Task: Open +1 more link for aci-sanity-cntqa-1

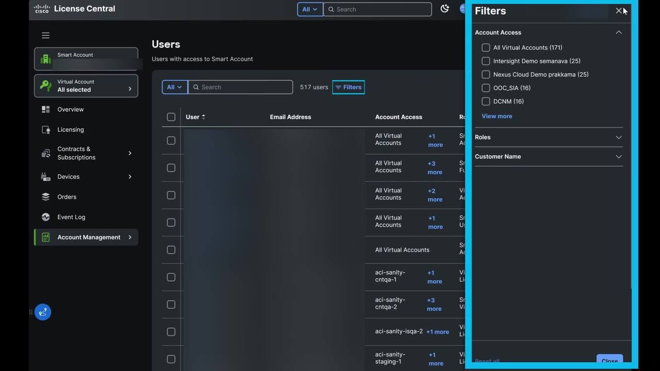Action: [x=435, y=277]
